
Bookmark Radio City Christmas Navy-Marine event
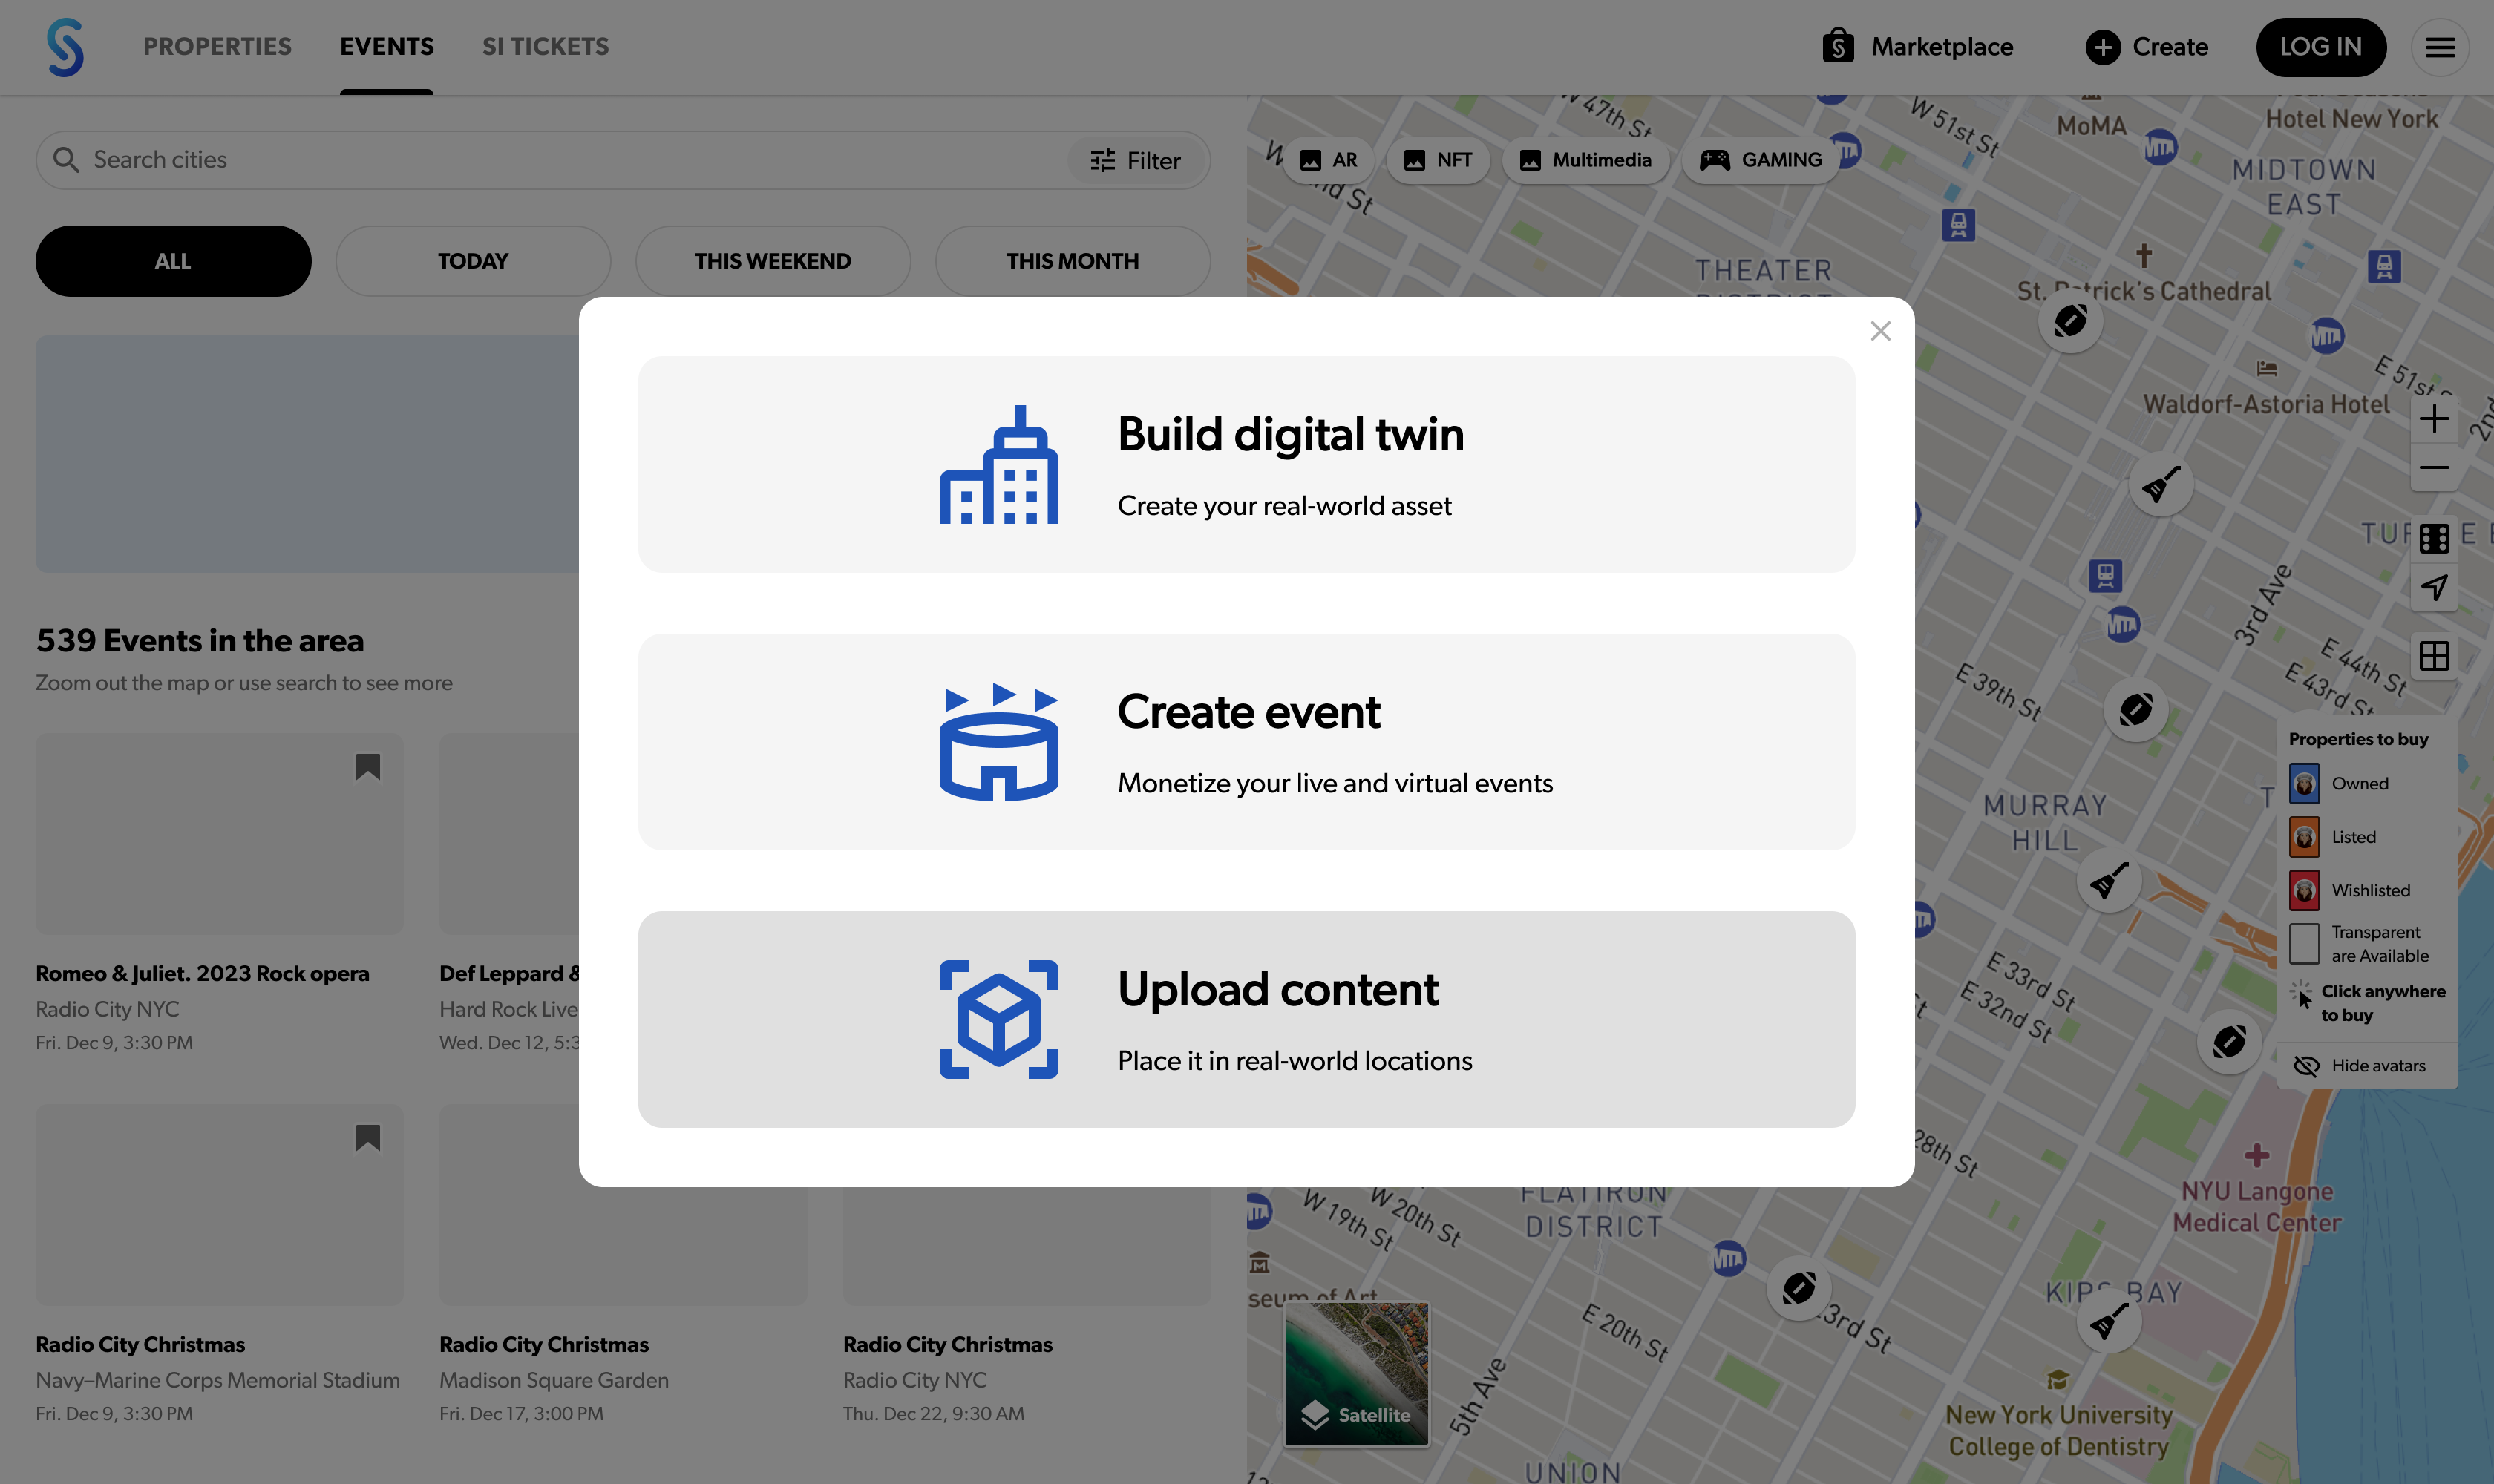coord(368,1138)
